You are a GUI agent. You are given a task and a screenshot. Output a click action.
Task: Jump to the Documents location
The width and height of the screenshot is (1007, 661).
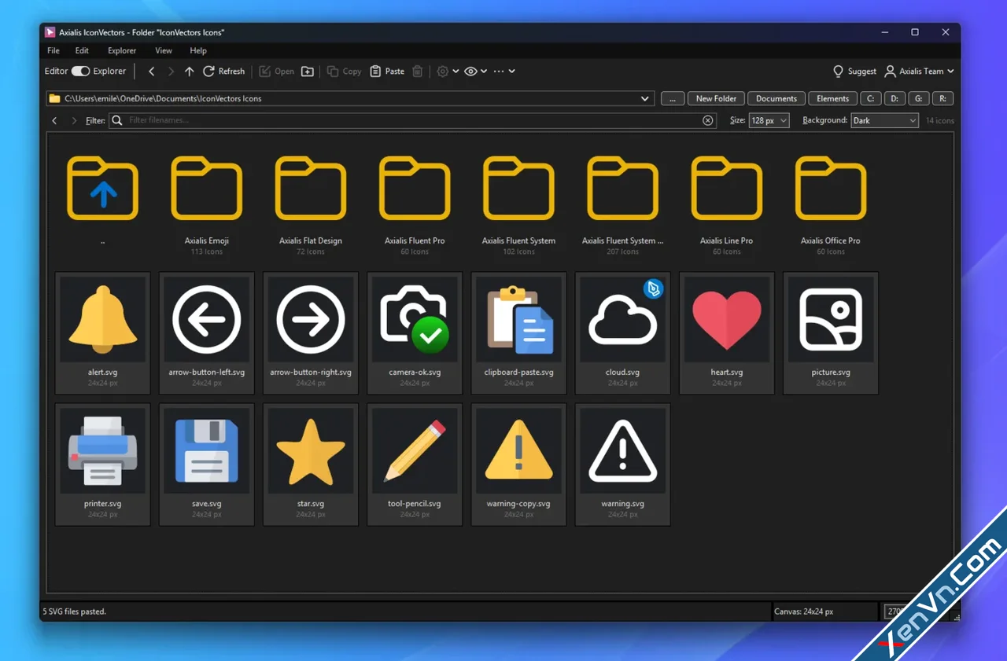(x=776, y=98)
